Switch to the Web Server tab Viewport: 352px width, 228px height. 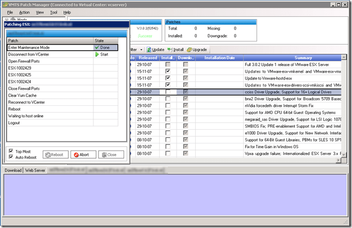click(35, 170)
